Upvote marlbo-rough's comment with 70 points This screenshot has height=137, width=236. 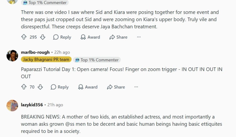[24, 87]
